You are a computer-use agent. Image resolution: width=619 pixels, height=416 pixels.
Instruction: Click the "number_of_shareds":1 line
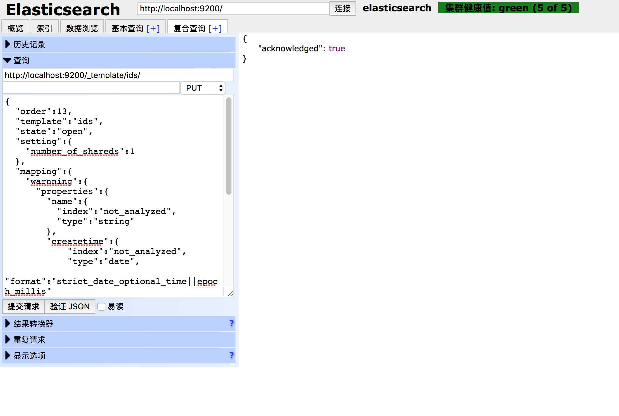(80, 152)
